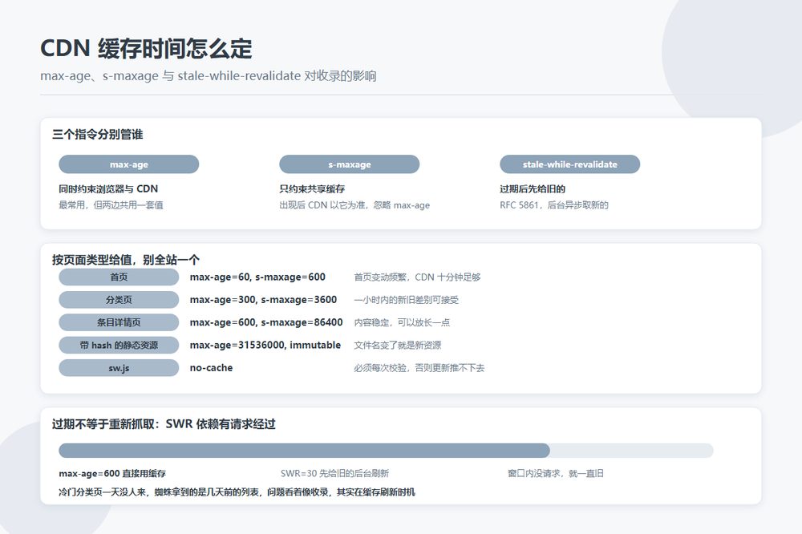Click the text 出现后 CDN 以它为准，忽略 max-age

354,205
